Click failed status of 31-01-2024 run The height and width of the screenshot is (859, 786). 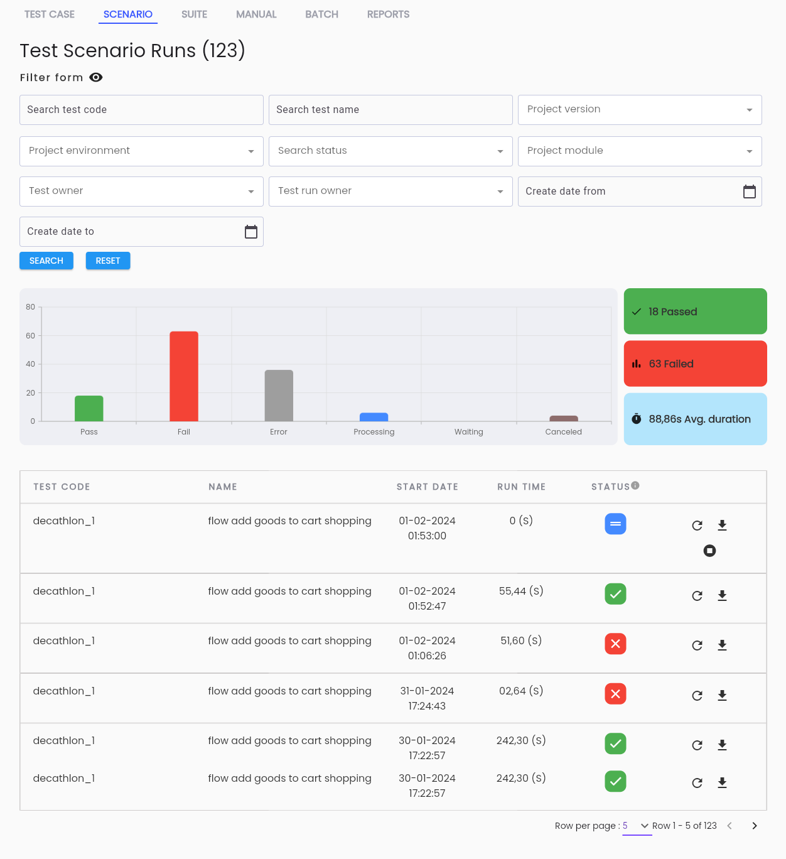[615, 694]
